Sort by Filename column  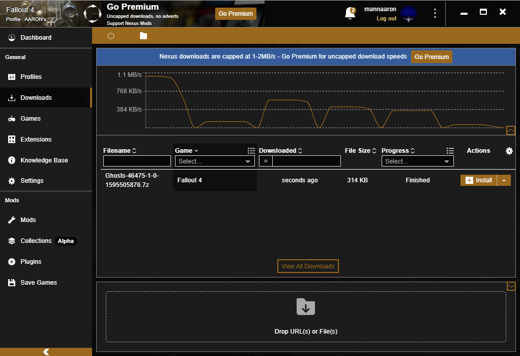click(120, 151)
